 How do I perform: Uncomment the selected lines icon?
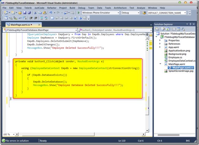click(46, 18)
